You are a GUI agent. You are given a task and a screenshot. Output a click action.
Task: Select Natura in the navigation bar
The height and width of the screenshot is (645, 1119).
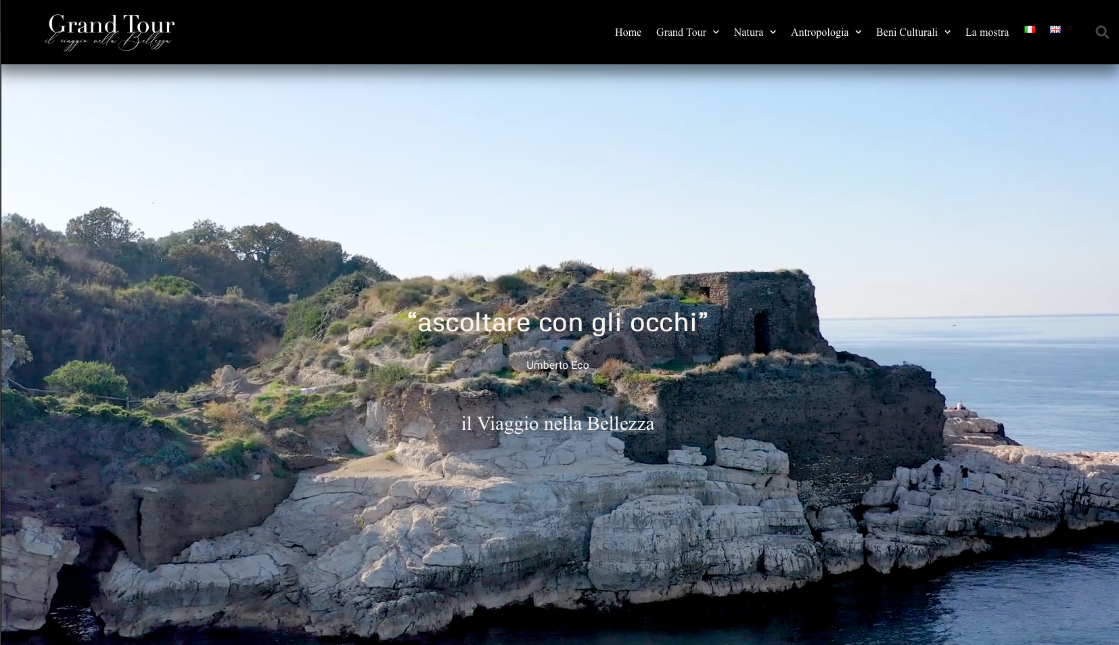(748, 32)
